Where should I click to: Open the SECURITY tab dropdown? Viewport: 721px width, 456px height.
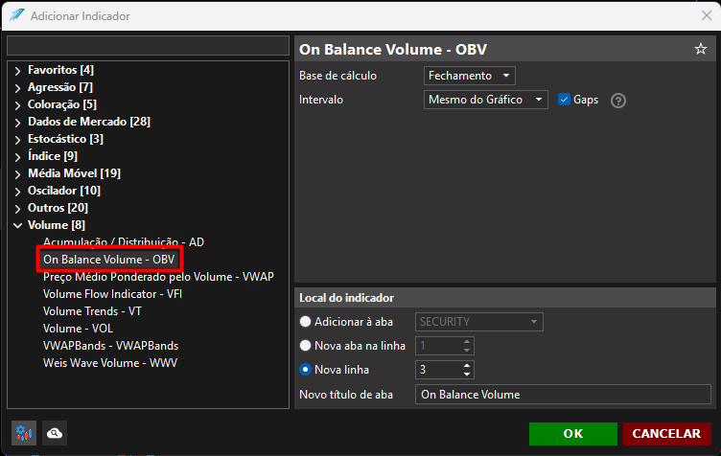pyautogui.click(x=479, y=322)
